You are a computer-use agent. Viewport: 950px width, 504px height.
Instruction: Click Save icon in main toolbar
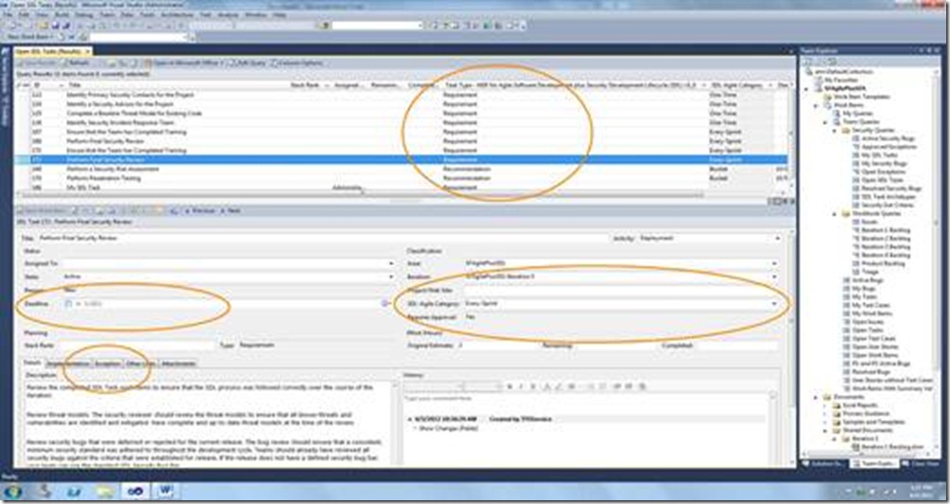click(55, 25)
